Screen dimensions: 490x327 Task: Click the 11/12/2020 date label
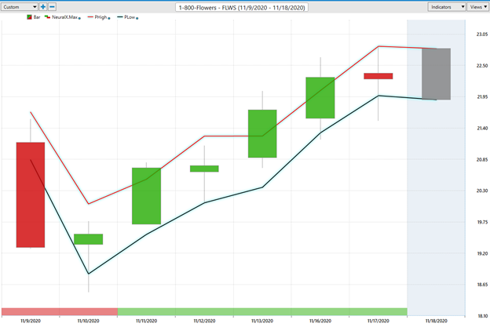coord(204,321)
